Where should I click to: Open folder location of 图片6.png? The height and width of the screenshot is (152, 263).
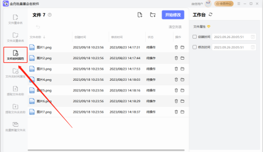coord(183,101)
